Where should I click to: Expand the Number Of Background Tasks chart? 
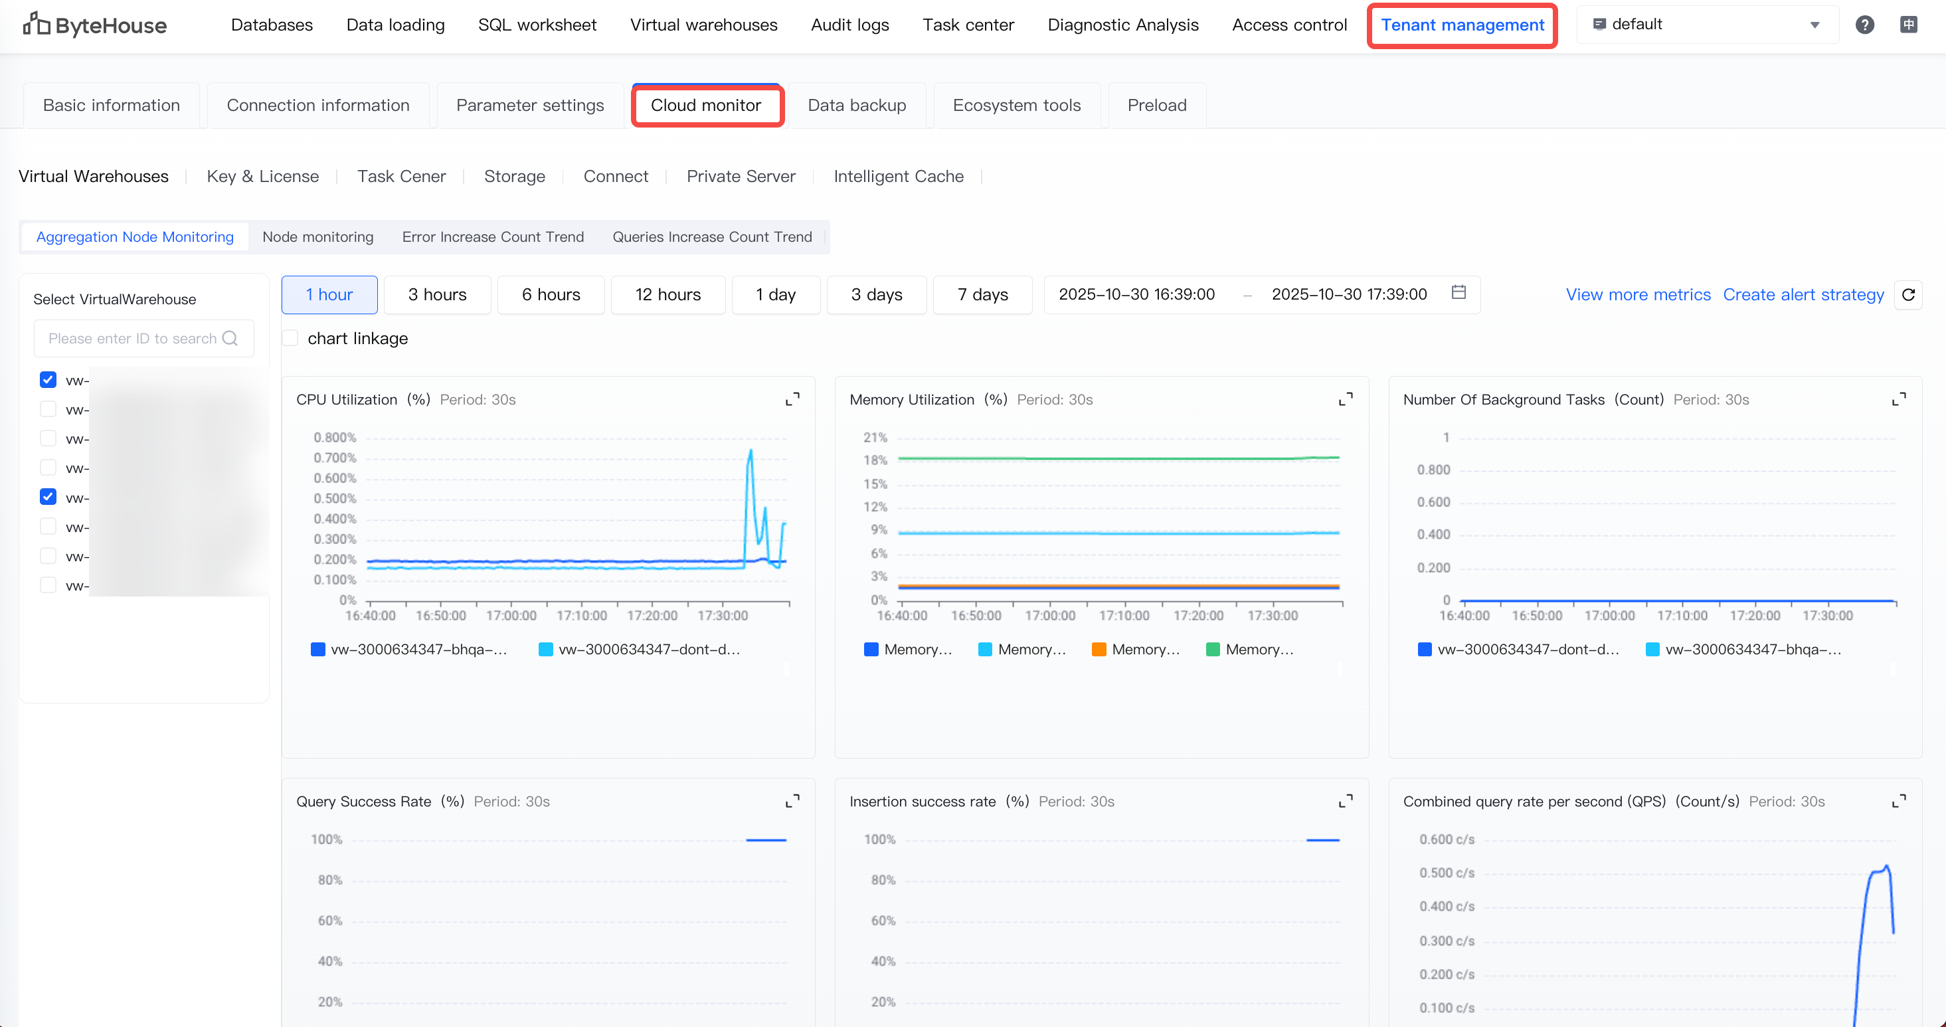pyautogui.click(x=1898, y=399)
